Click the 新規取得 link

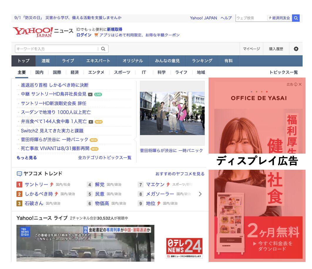[114, 29]
